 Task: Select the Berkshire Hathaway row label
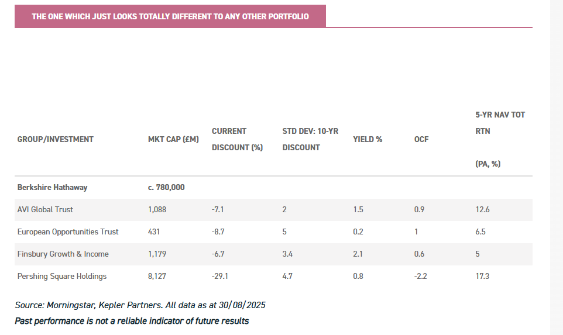coord(52,187)
